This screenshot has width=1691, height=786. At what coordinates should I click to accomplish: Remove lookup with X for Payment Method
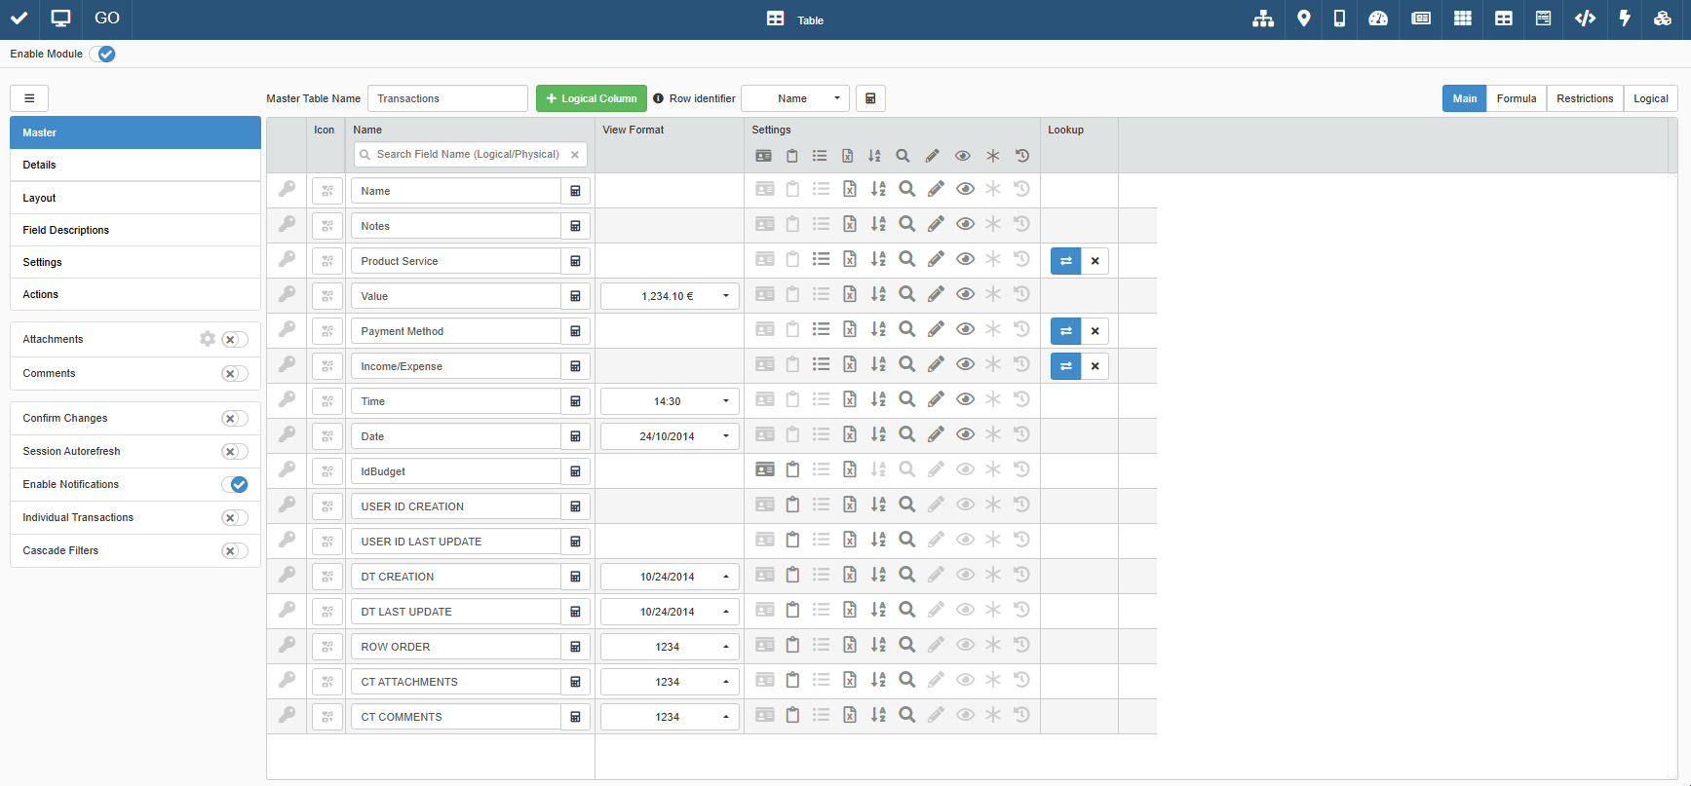(x=1095, y=331)
